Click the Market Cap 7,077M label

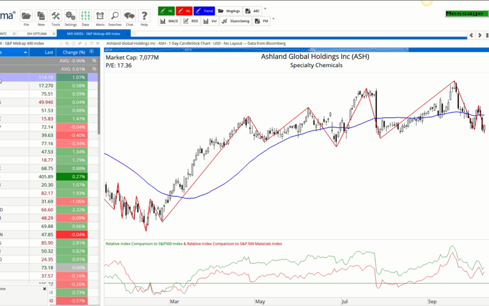click(132, 58)
